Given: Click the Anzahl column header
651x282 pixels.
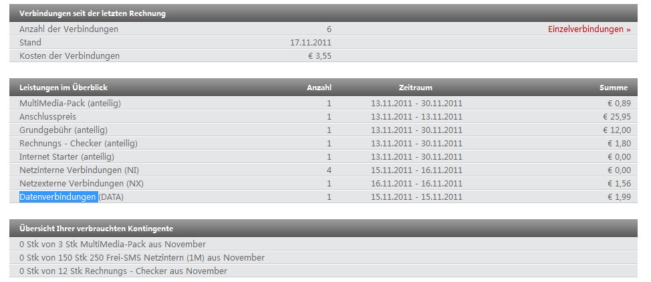Looking at the screenshot, I should [319, 88].
